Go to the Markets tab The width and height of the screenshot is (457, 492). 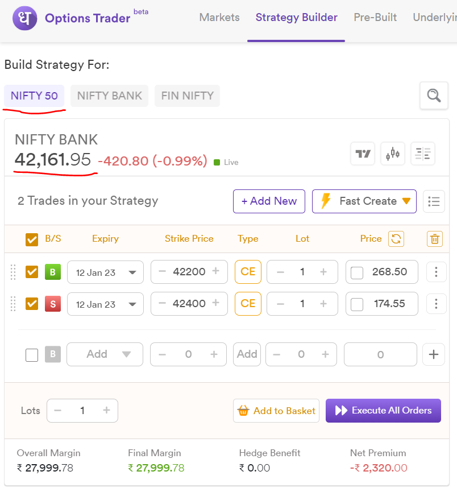219,18
